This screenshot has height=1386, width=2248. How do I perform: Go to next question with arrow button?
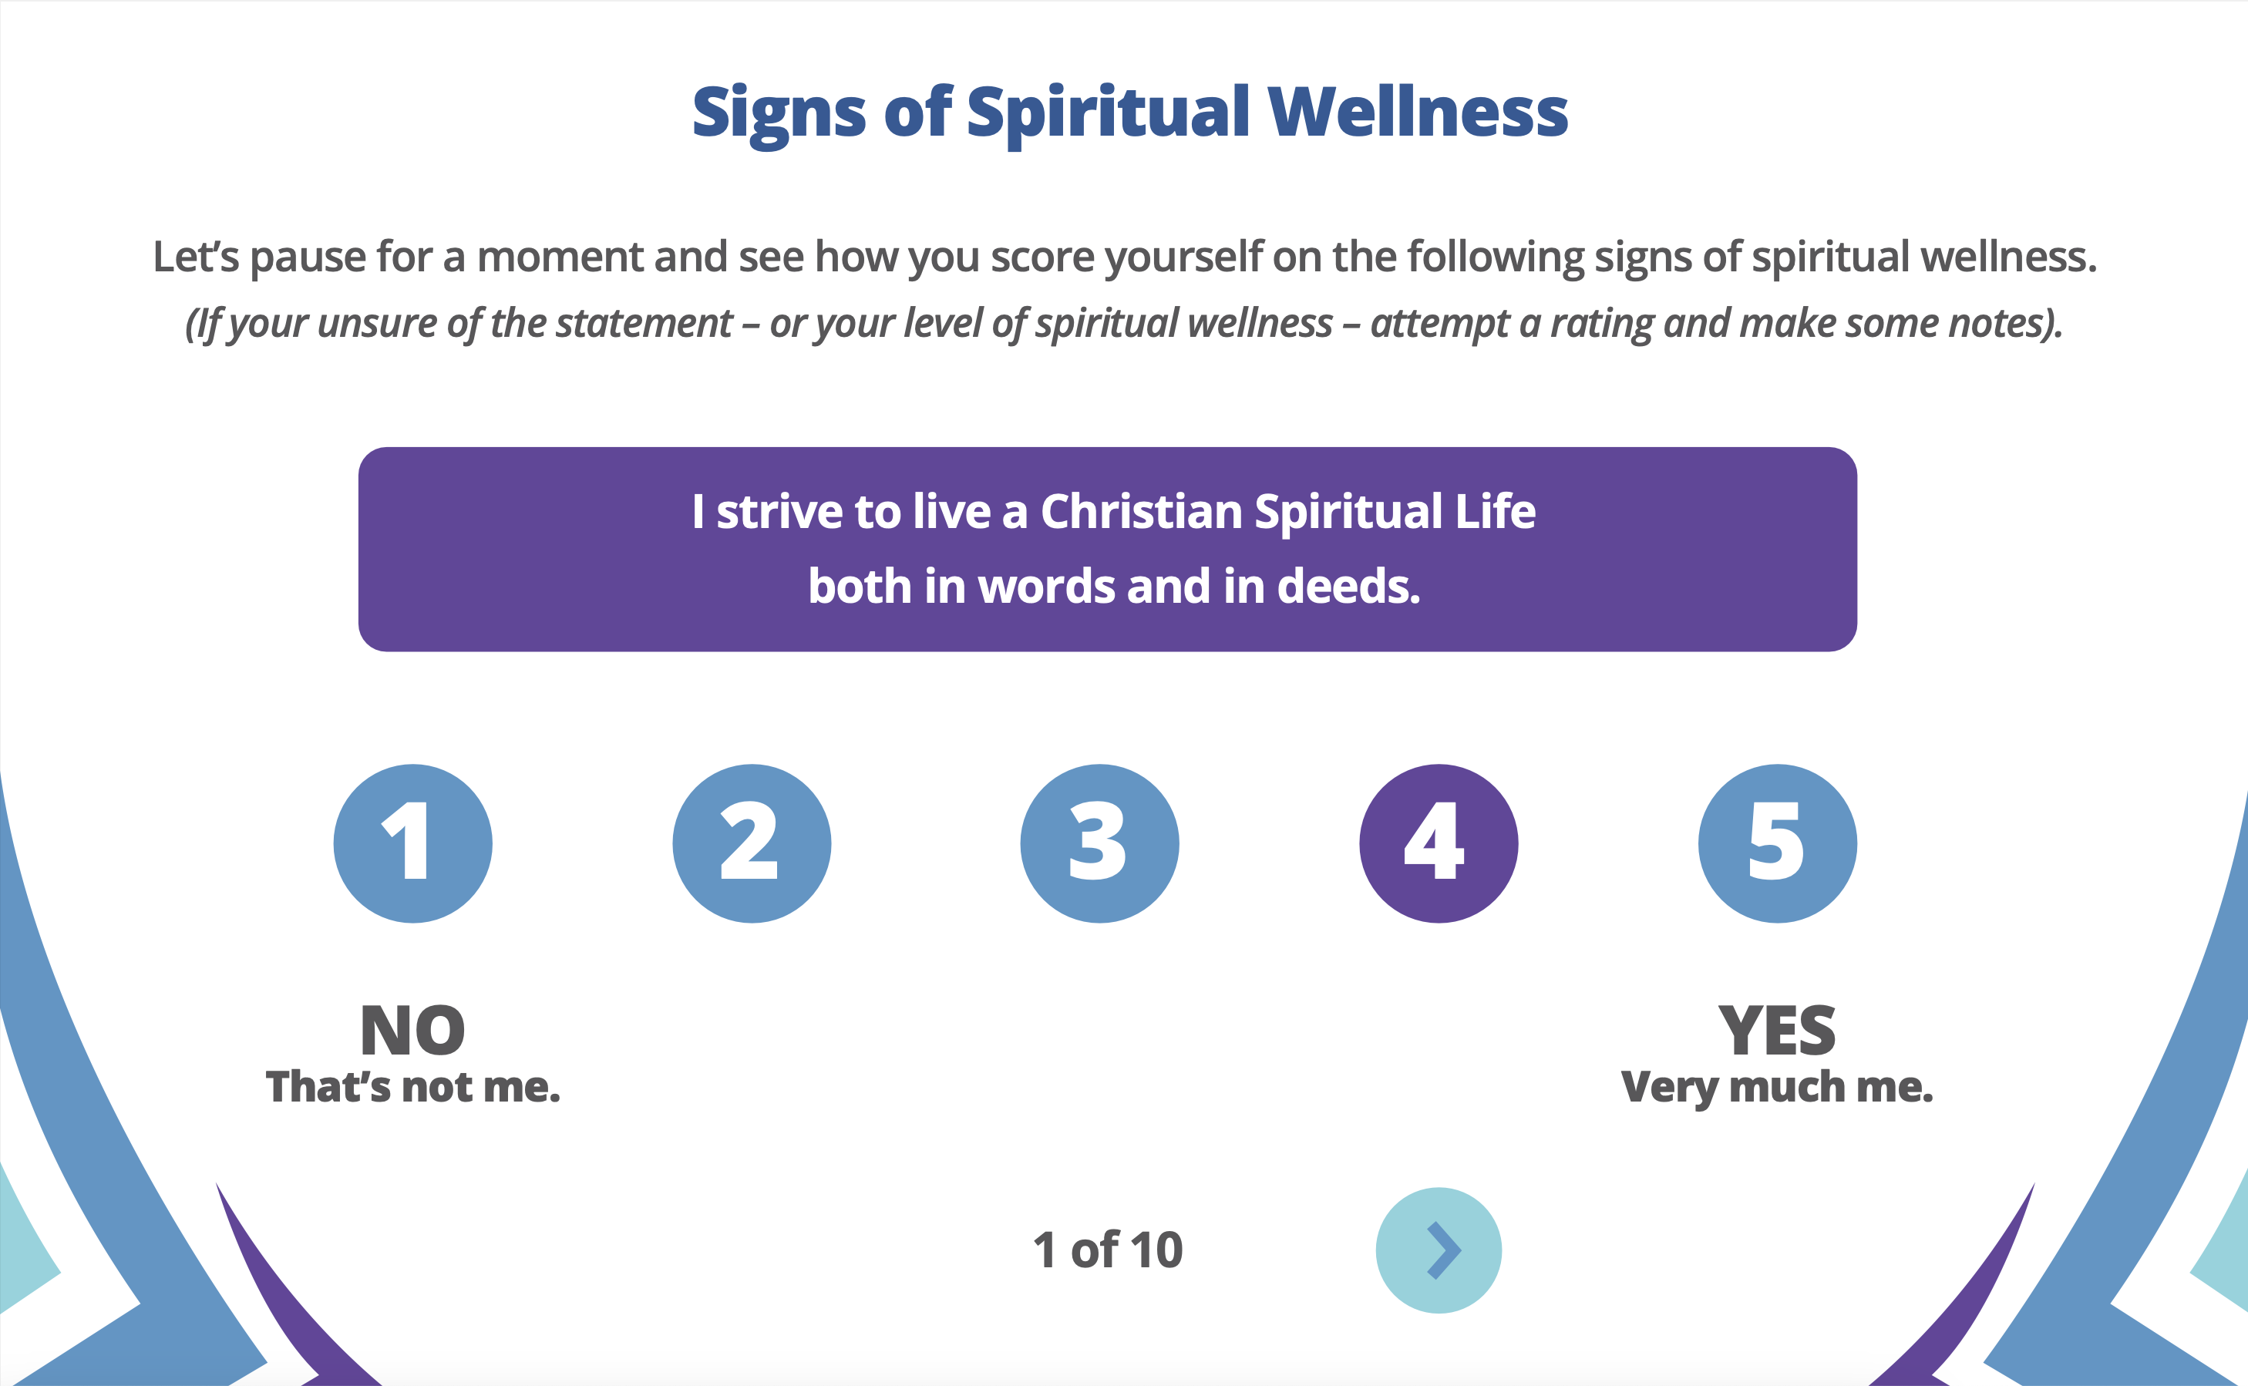(x=1439, y=1250)
